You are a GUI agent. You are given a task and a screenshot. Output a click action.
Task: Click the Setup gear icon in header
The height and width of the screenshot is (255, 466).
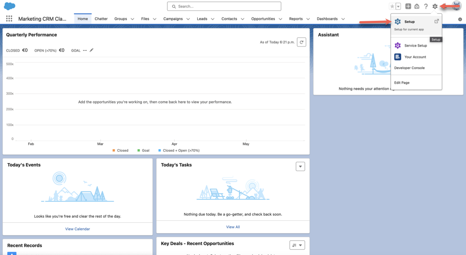pyautogui.click(x=435, y=6)
